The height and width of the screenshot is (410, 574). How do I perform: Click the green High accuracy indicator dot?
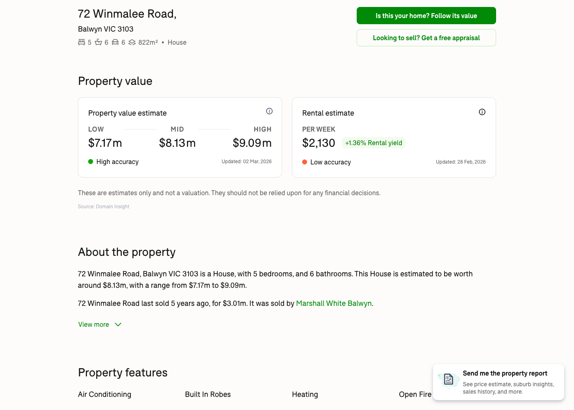pos(91,162)
